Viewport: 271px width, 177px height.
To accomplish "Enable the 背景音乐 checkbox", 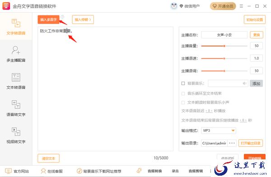I will tap(183, 84).
